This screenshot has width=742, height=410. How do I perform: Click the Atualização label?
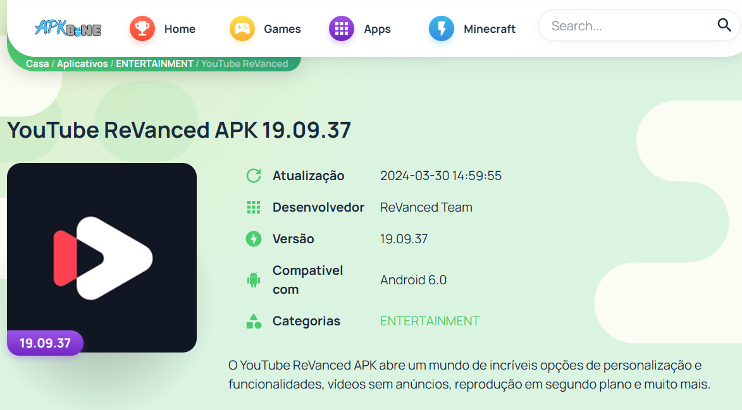tap(308, 176)
